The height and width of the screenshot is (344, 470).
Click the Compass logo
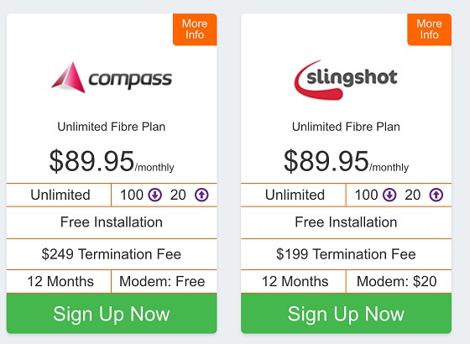pyautogui.click(x=112, y=77)
